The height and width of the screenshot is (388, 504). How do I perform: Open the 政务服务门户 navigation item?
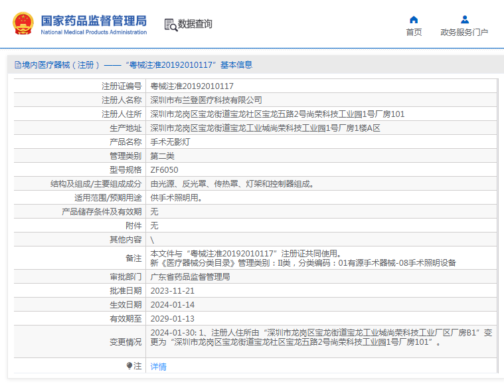(464, 33)
